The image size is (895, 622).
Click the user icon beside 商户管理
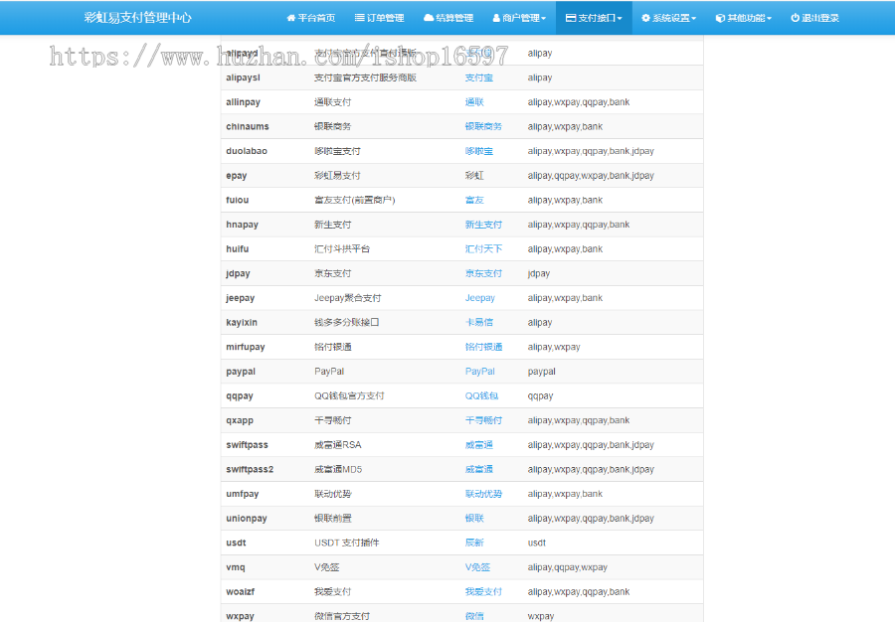click(x=496, y=18)
